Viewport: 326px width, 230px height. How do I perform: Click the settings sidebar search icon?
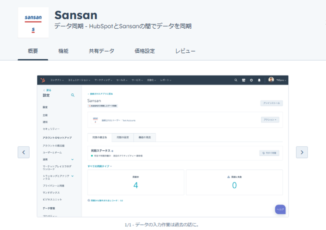click(x=73, y=95)
